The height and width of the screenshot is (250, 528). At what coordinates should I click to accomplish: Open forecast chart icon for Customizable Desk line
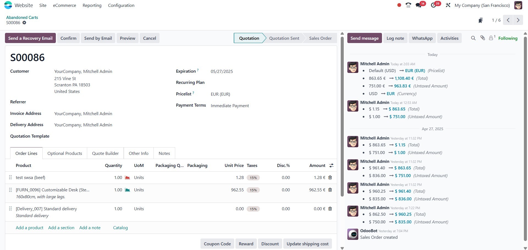pos(127,190)
